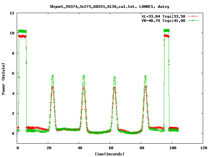Click the y-axis tick label 2
Image resolution: width=210 pixels, height=157 pixels.
pyautogui.click(x=13, y=113)
